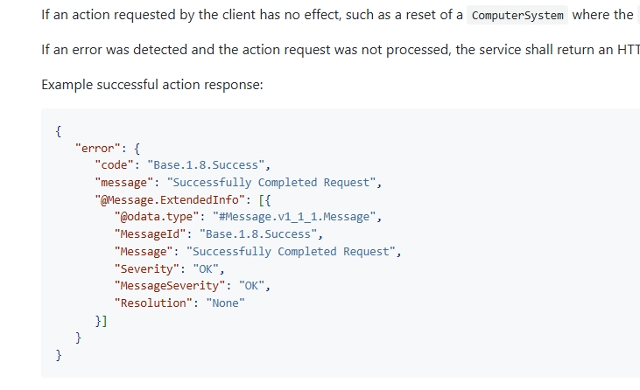Click the "Resolution": "None" line
This screenshot has height=390, width=640.
coord(179,303)
